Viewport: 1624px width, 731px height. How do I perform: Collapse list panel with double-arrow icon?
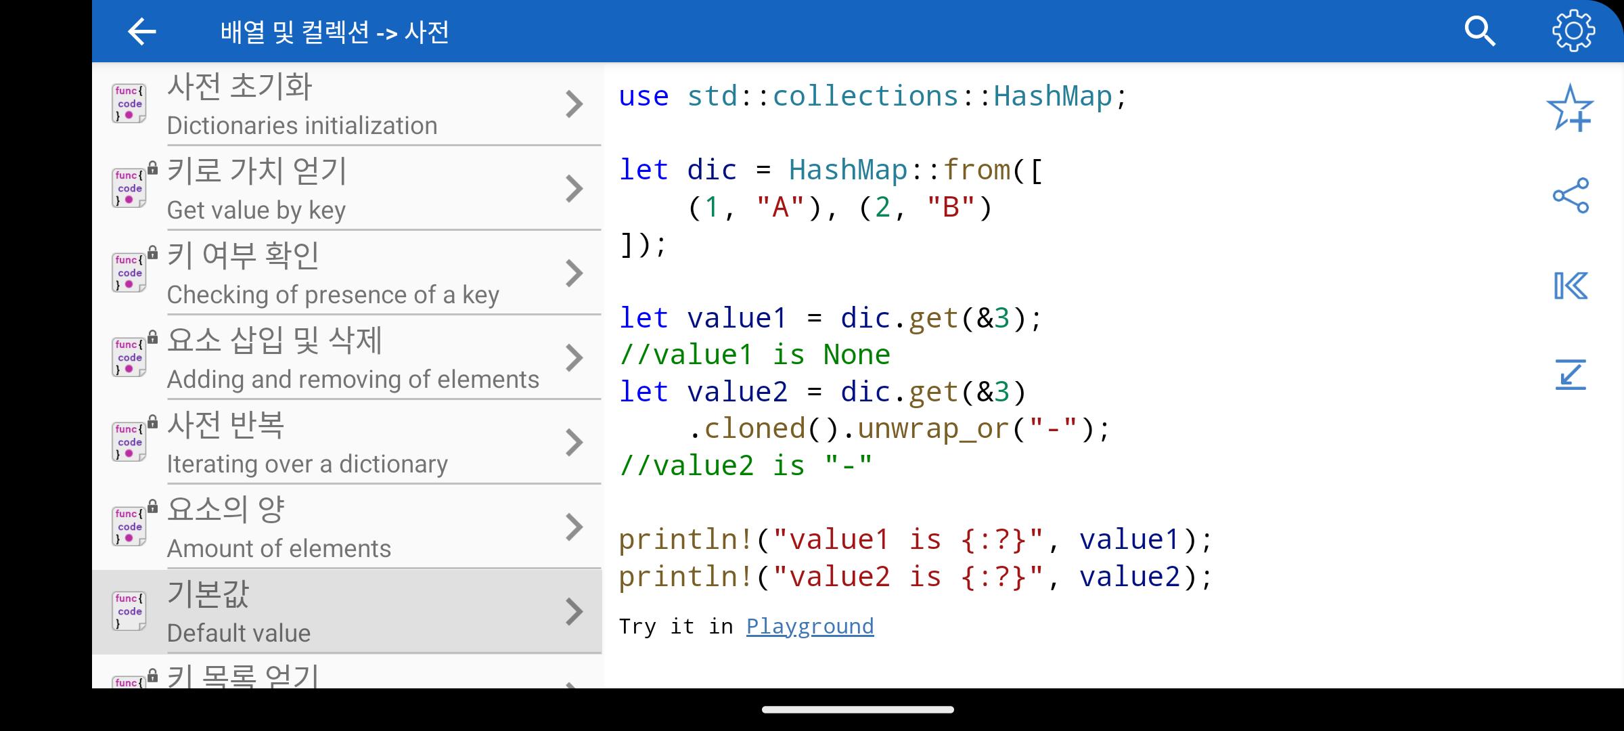click(x=1570, y=286)
